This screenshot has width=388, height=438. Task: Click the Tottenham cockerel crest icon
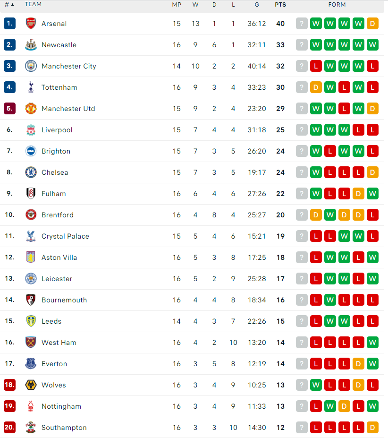pyautogui.click(x=31, y=87)
